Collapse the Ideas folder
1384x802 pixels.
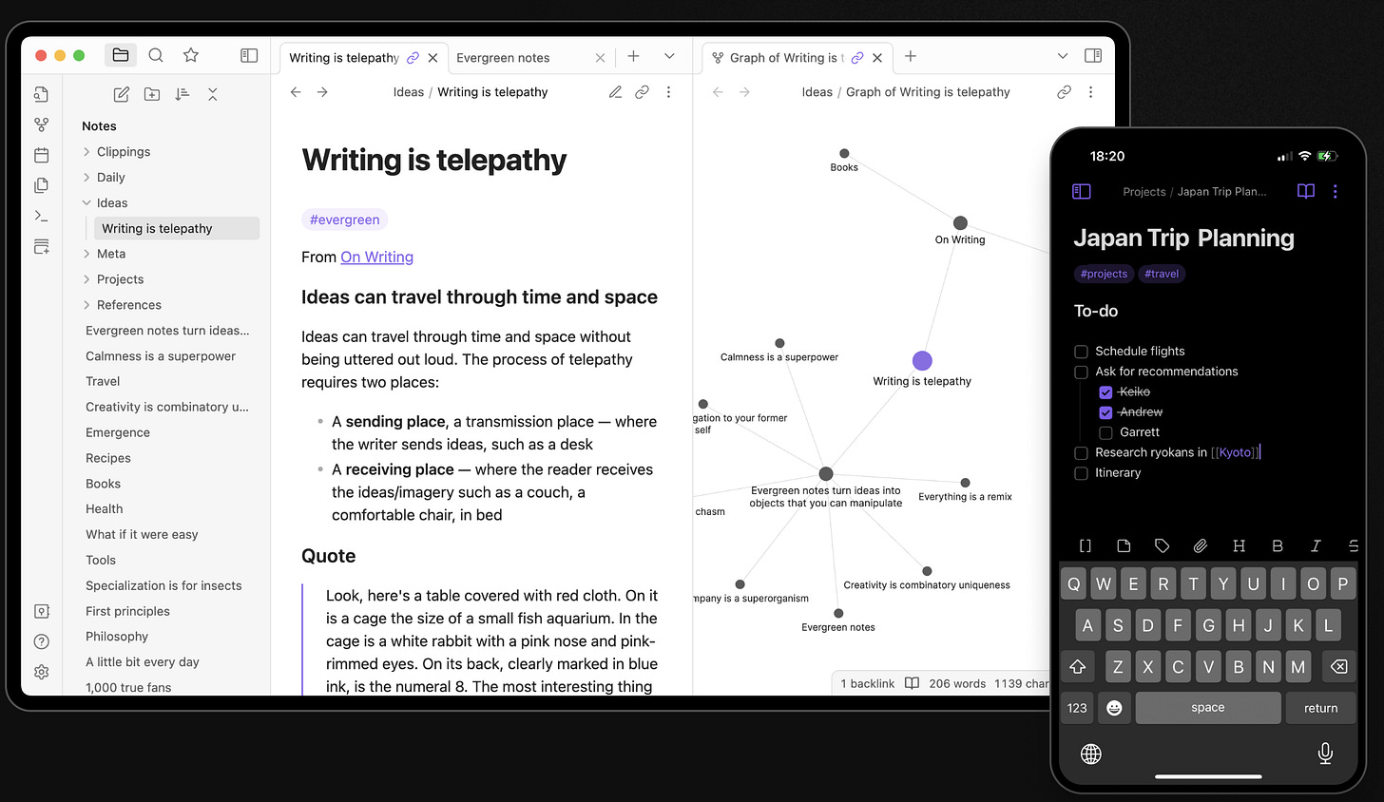point(86,202)
